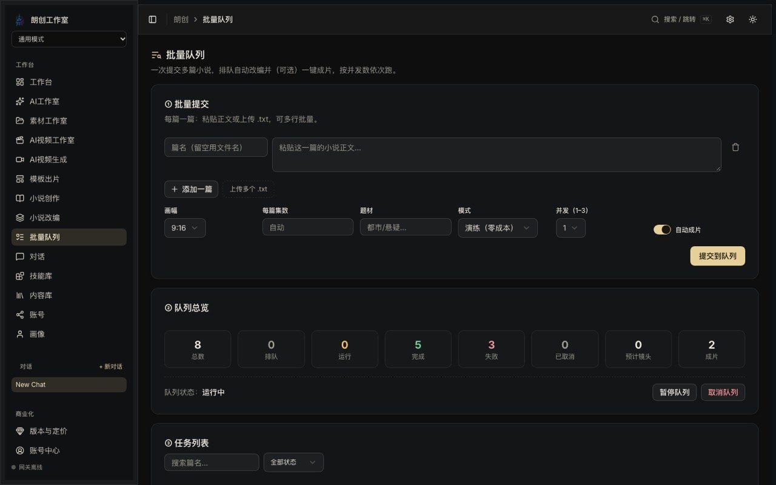Toggle the 自动成片 switch
Viewport: 776px width, 485px height.
662,230
